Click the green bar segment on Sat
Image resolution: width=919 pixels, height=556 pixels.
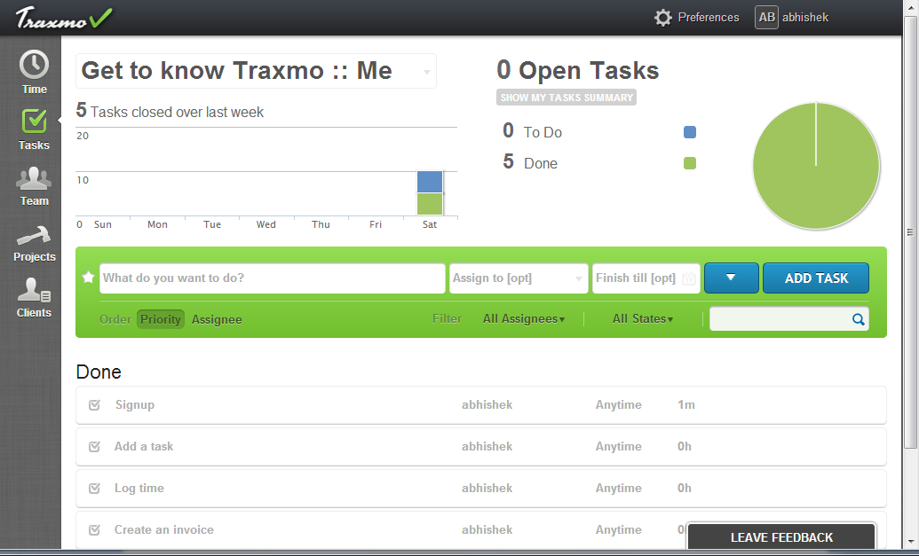430,204
